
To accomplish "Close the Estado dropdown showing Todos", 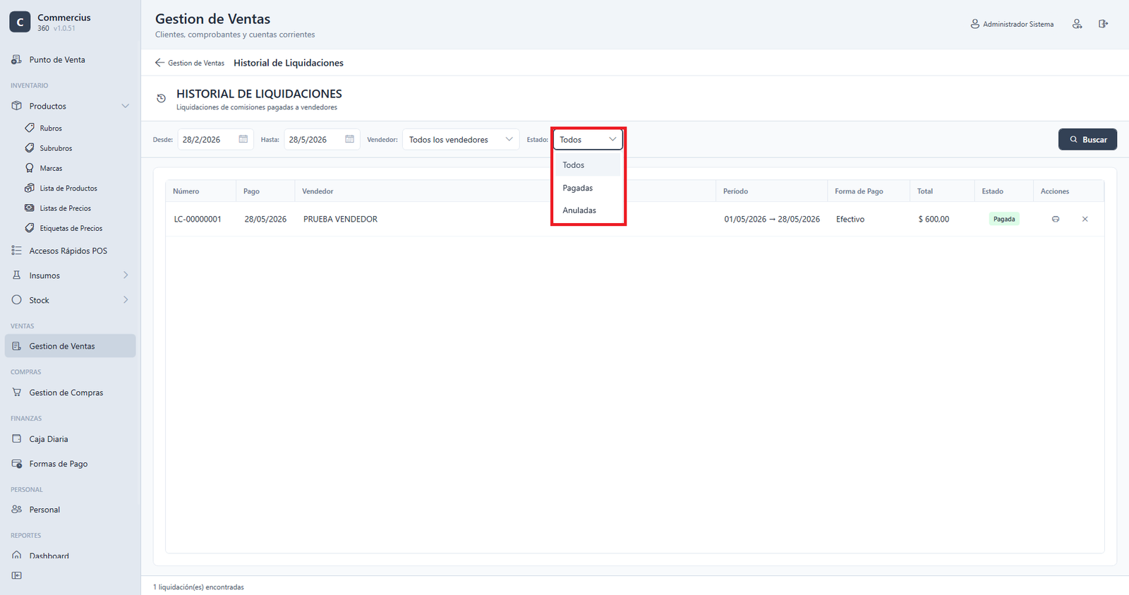I will pyautogui.click(x=588, y=140).
